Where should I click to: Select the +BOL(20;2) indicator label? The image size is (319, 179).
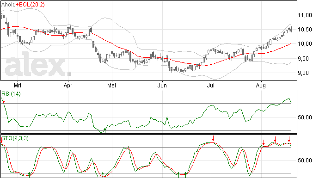[x=31, y=5]
